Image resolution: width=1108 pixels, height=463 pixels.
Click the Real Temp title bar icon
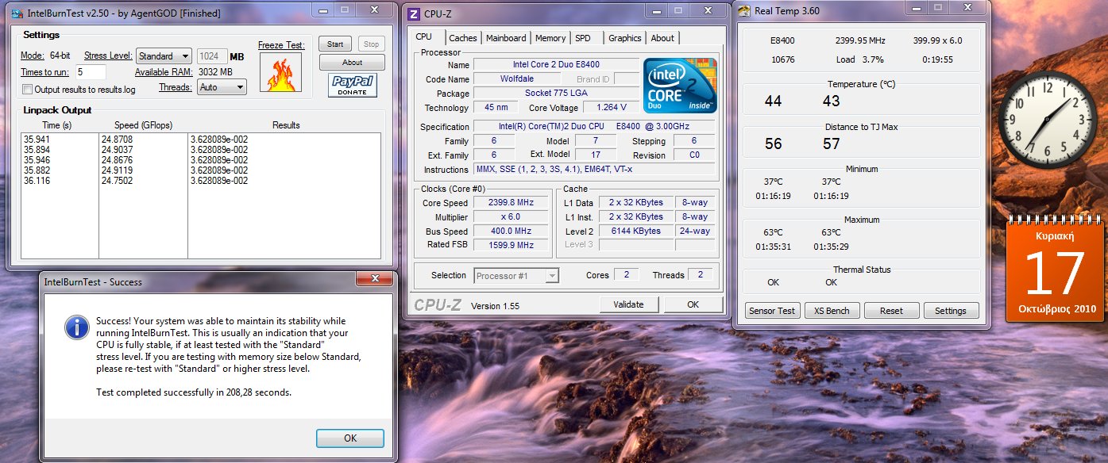(x=743, y=10)
